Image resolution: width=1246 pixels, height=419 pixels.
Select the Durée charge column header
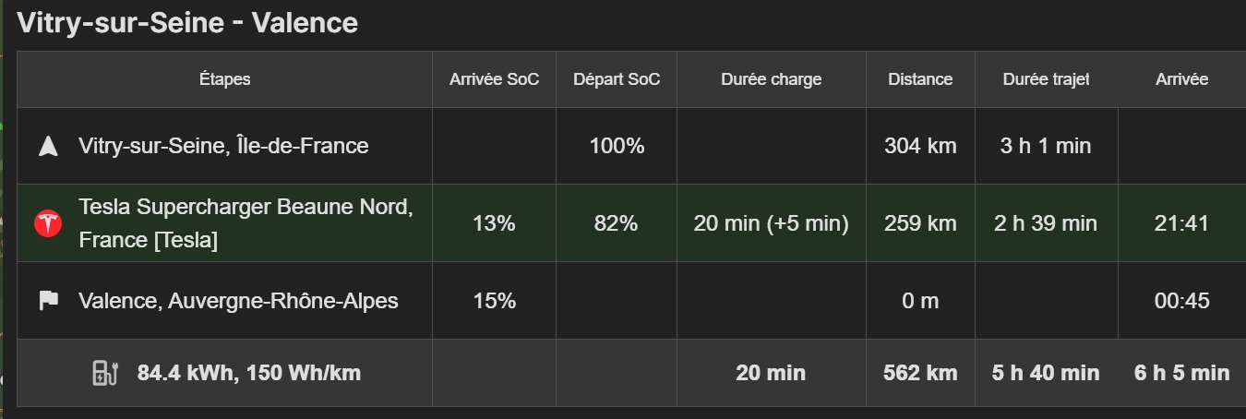pos(772,79)
